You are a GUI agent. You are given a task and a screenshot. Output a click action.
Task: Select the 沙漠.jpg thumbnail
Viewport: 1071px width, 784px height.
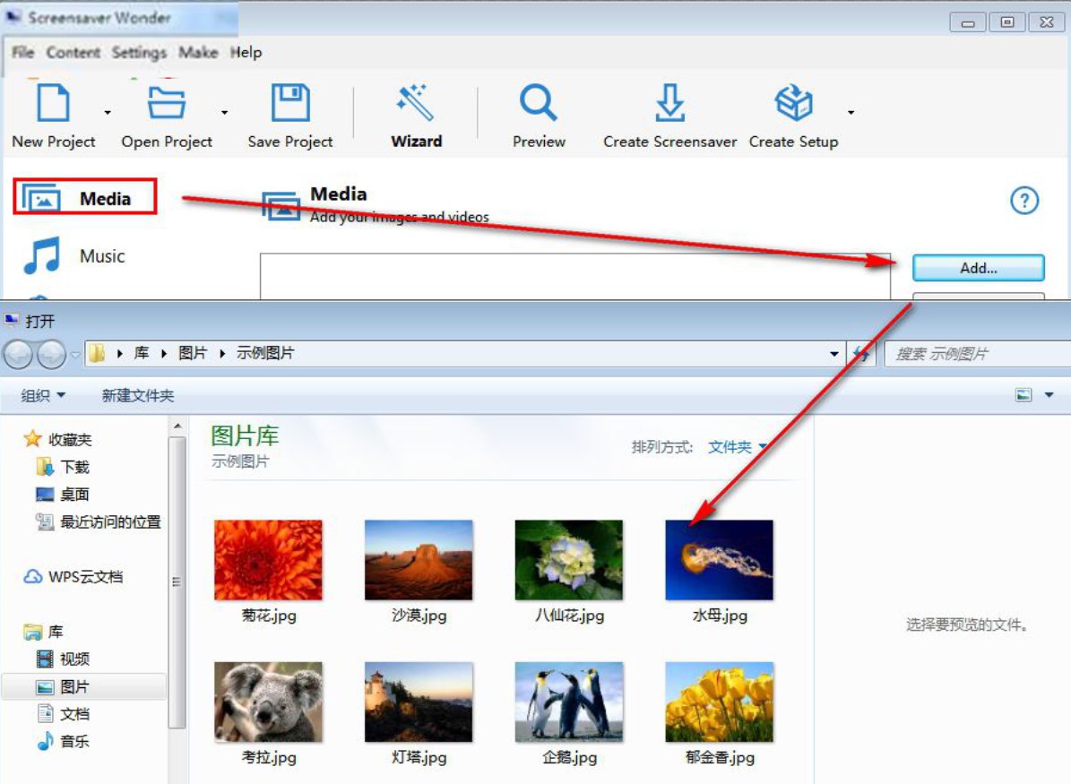(x=418, y=559)
